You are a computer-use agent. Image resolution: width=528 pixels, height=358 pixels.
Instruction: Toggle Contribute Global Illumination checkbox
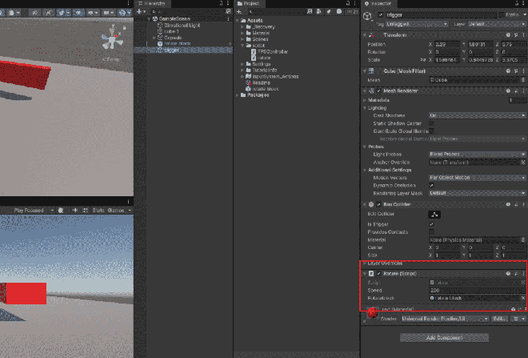pos(431,131)
